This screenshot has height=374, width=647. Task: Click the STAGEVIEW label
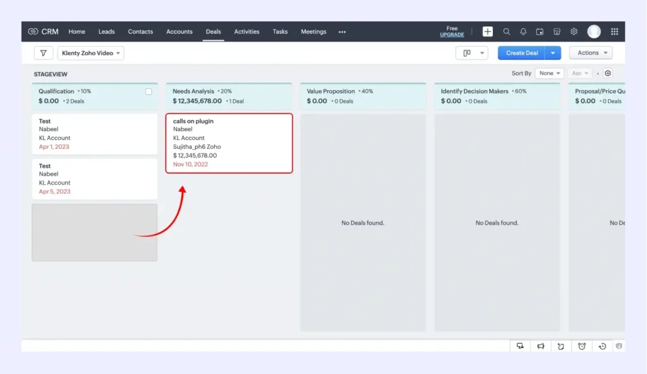pyautogui.click(x=51, y=74)
